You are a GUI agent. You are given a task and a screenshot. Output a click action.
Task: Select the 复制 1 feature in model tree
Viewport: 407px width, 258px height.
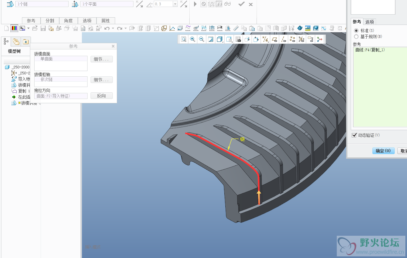[21, 91]
